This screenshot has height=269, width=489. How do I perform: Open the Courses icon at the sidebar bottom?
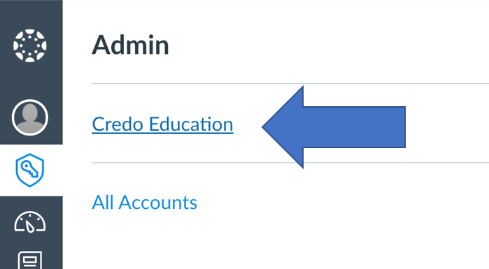[30, 260]
